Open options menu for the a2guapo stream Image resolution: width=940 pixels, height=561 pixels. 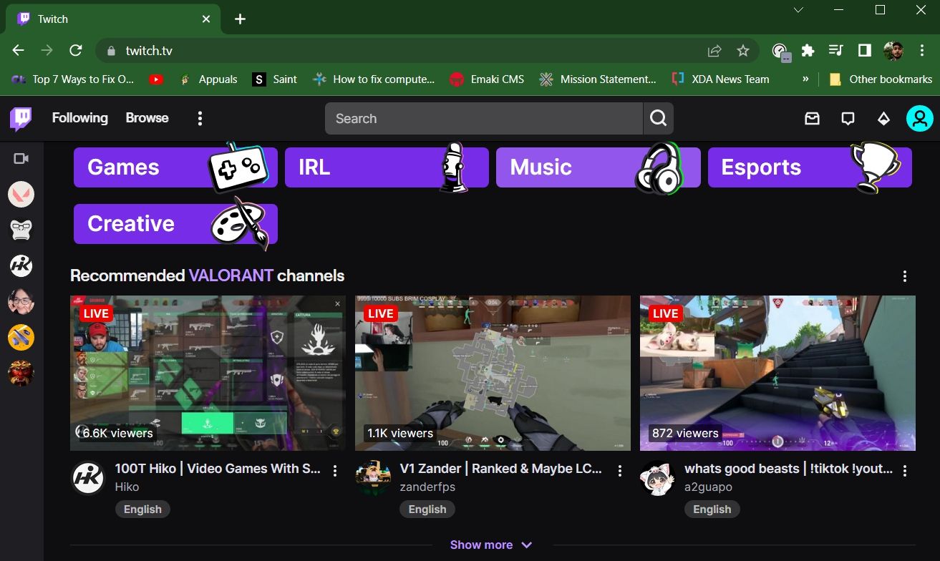905,471
